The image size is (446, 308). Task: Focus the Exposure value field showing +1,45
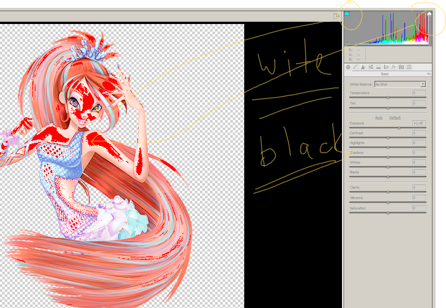pyautogui.click(x=419, y=123)
